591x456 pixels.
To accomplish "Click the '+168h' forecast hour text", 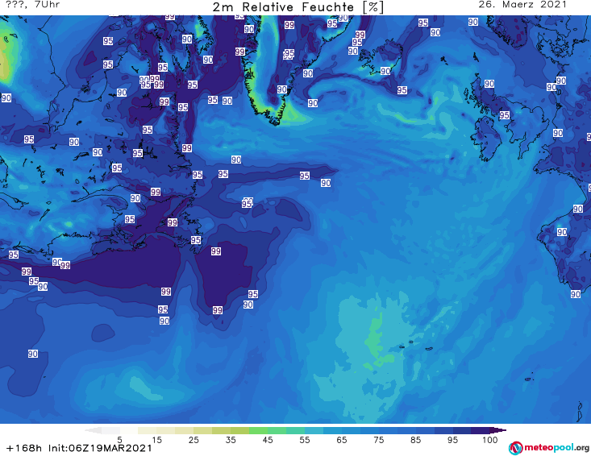I will click(23, 448).
